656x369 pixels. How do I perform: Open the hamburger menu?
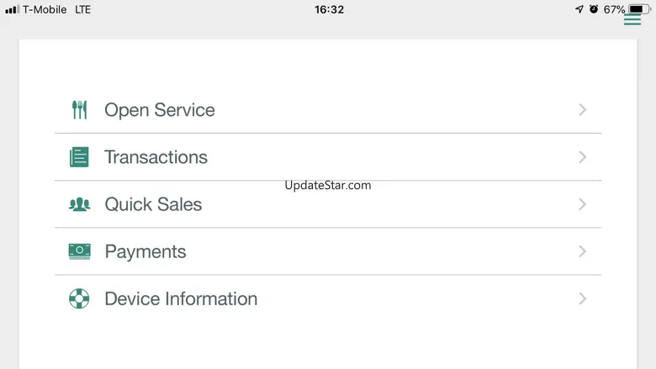click(632, 19)
